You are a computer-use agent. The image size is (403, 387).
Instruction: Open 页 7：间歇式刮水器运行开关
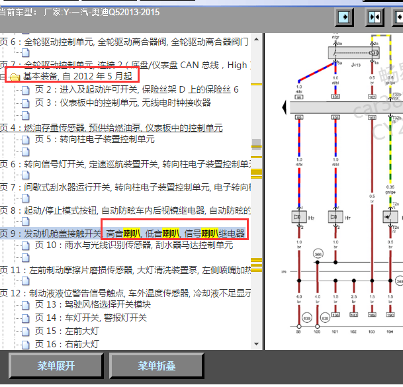(x=126, y=187)
